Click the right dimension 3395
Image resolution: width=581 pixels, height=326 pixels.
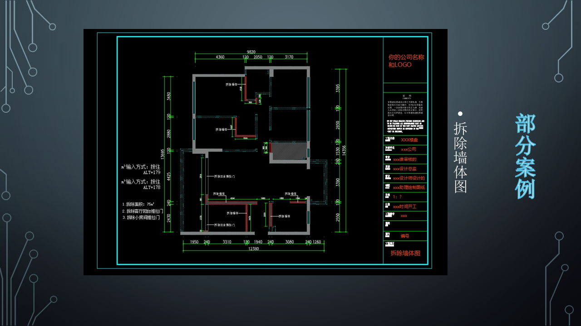pos(338,89)
